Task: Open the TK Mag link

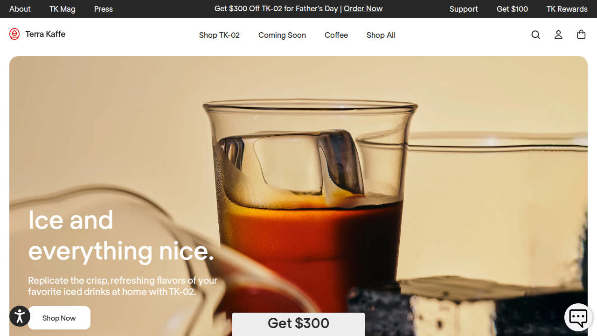Action: tap(62, 9)
